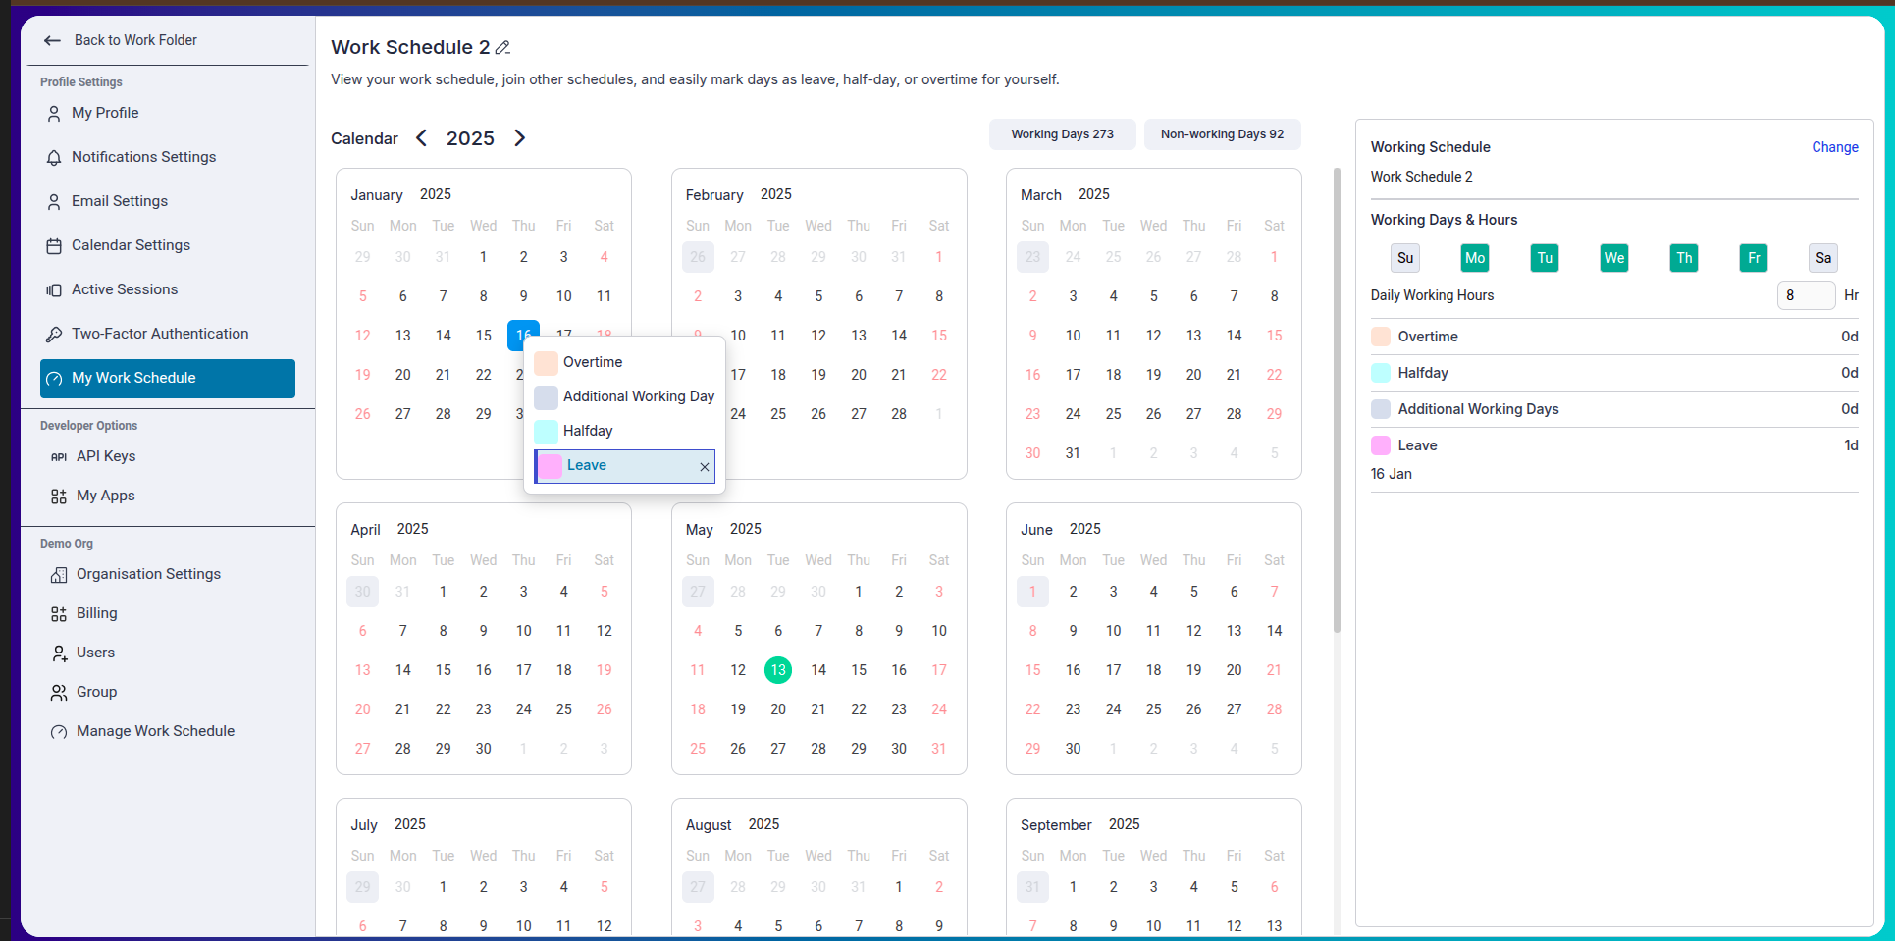Click the My Work Schedule gauge icon
Screen dimensions: 1895x941
click(54, 379)
